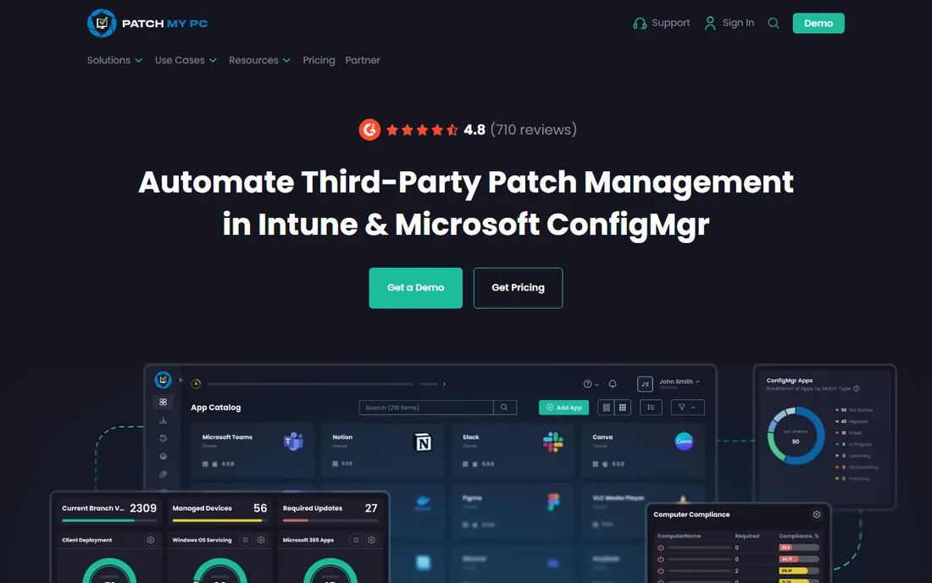
Task: Expand the Resources menu
Action: (x=260, y=60)
